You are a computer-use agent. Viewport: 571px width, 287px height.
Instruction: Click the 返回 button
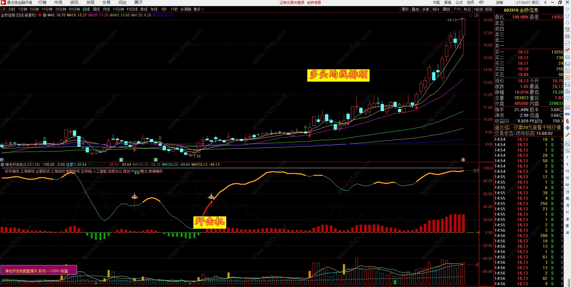click(489, 9)
